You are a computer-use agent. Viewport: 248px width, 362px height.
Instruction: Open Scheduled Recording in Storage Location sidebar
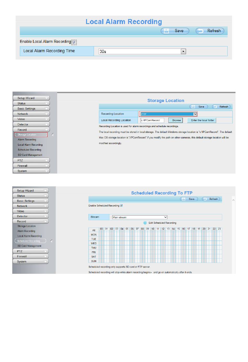tap(29, 150)
